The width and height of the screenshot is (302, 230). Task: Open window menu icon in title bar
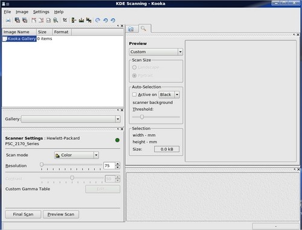coord(4,4)
